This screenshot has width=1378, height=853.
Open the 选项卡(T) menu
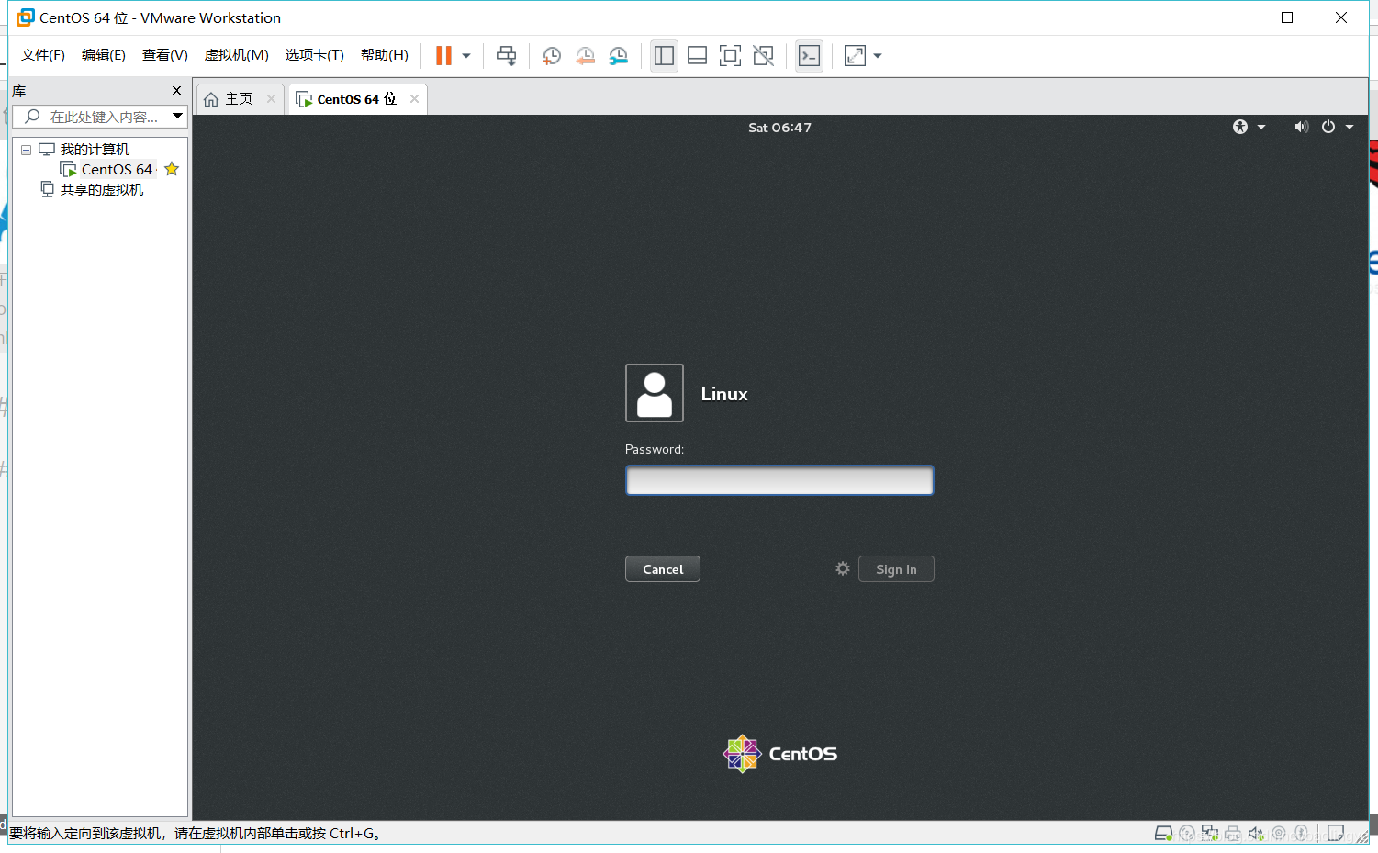tap(315, 55)
